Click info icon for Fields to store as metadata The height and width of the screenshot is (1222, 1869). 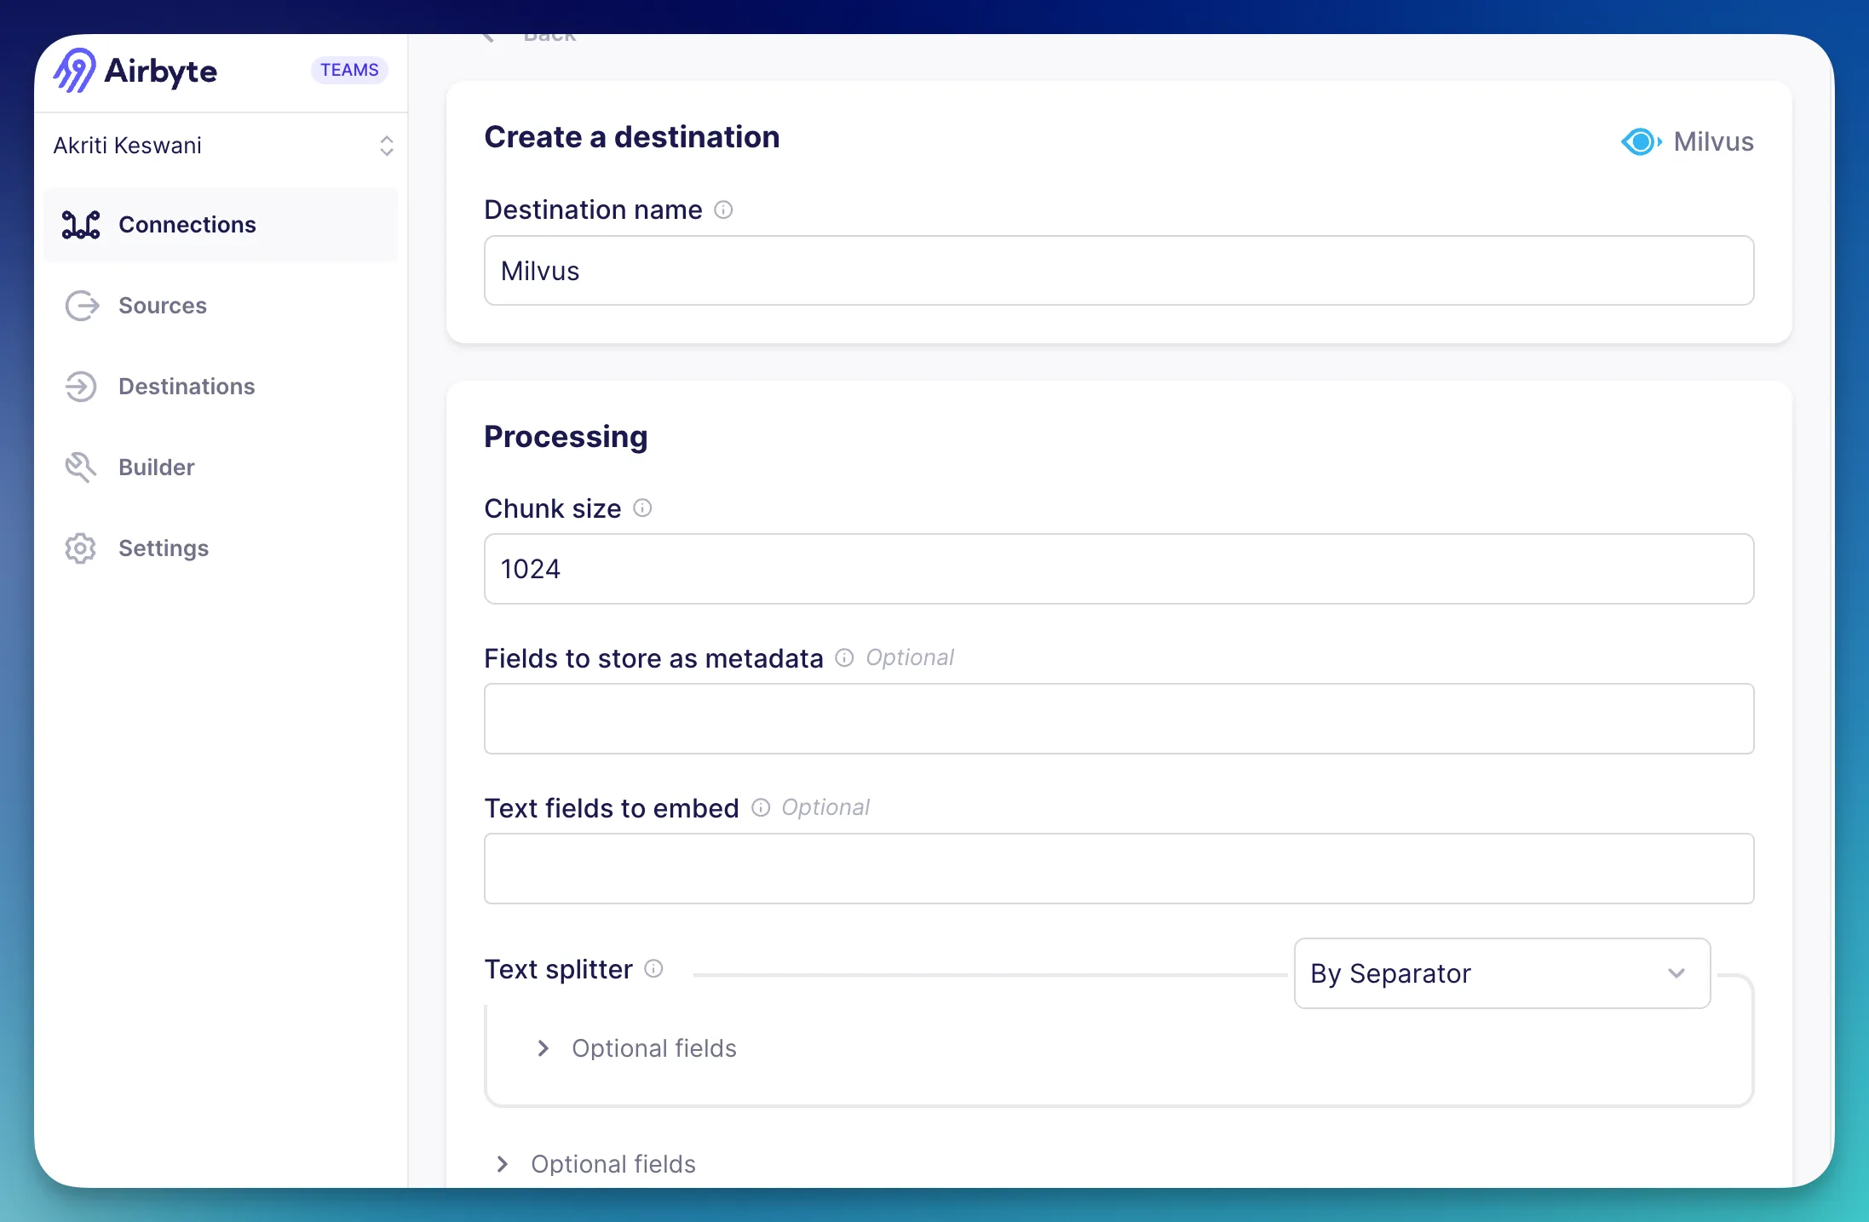[844, 657]
